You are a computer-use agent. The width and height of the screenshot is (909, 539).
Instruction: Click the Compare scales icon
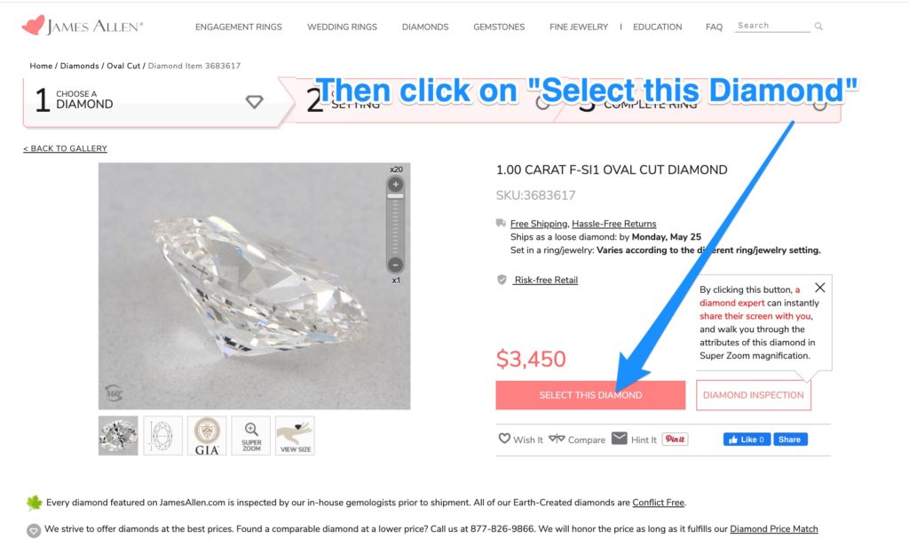point(557,439)
